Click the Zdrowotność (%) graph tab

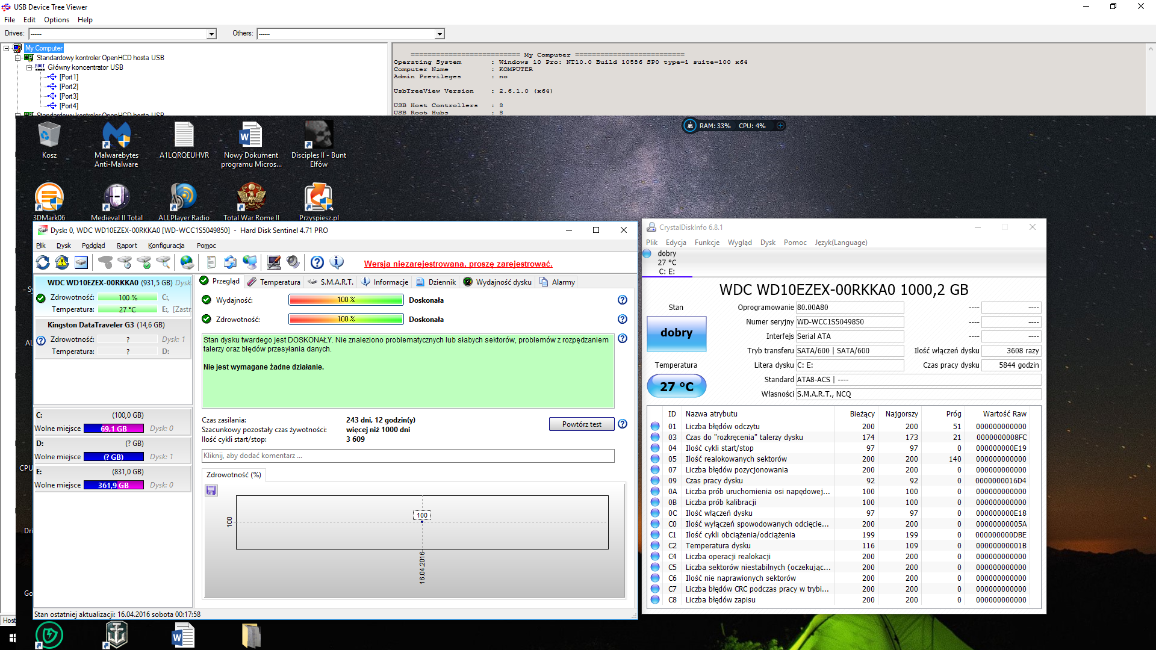point(234,475)
